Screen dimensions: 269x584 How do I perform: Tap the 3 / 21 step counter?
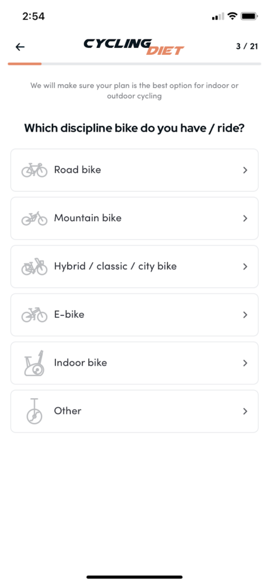coord(247,47)
